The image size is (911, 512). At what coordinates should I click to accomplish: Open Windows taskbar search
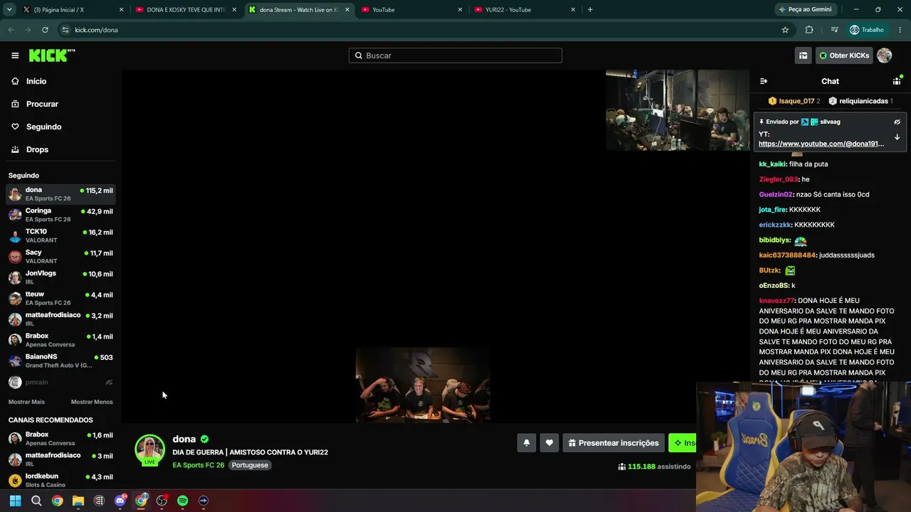36,501
